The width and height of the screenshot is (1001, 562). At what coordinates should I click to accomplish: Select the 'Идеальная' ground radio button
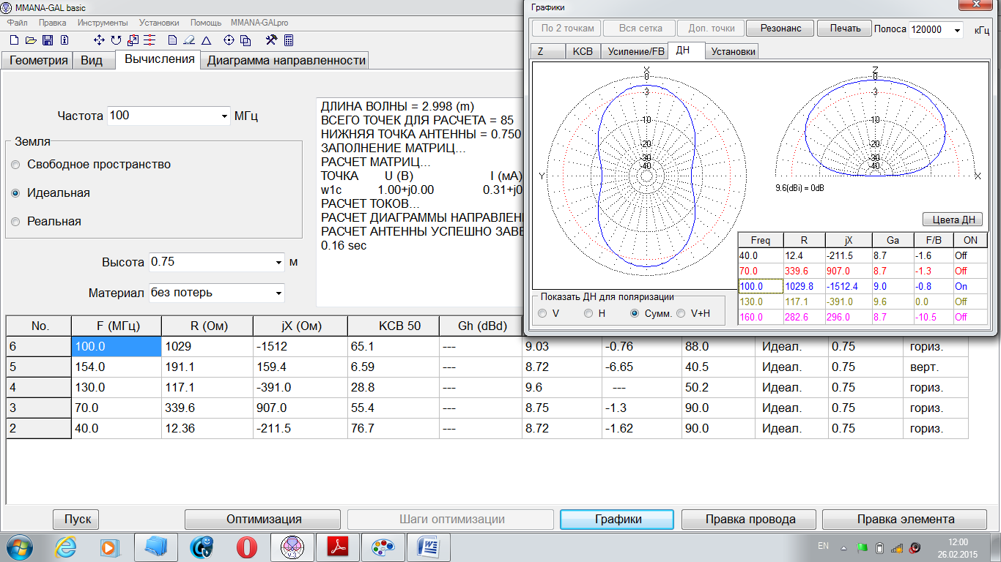(16, 193)
